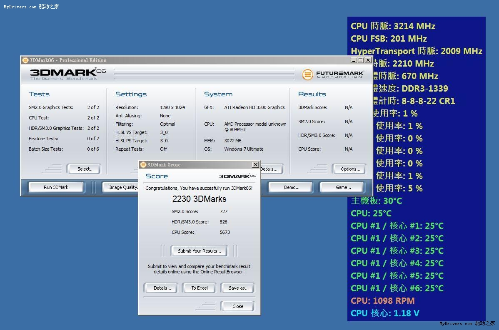Submit Your Results online
This screenshot has width=499, height=330.
pyautogui.click(x=200, y=251)
